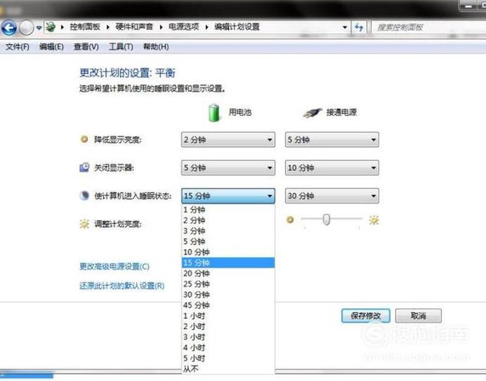This screenshot has width=486, height=381.
Task: Open the 工具(T) menu
Action: [121, 47]
